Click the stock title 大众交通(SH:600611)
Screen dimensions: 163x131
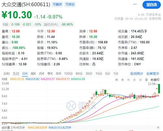pos(26,5)
